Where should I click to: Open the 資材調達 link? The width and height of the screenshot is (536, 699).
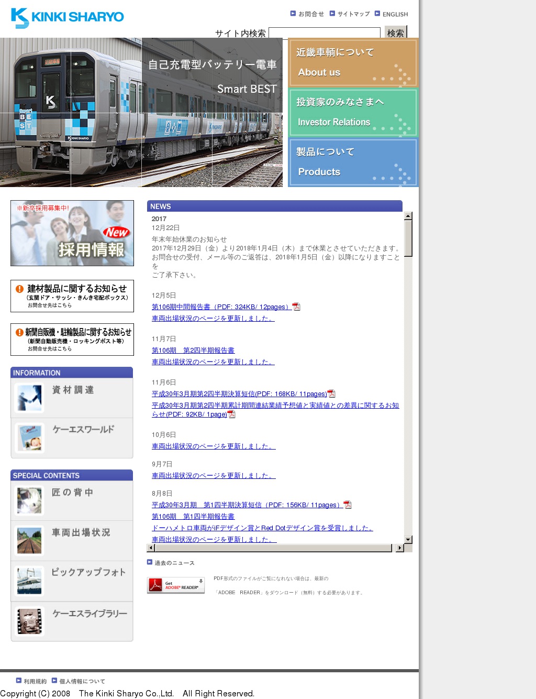[x=73, y=390]
